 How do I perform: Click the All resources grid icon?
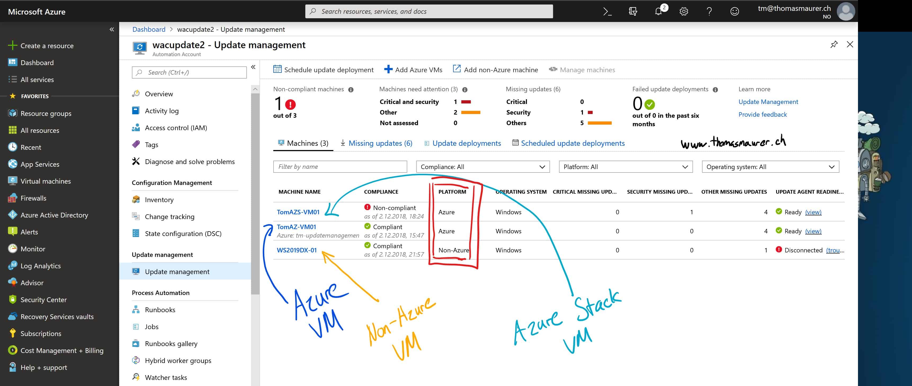click(12, 130)
